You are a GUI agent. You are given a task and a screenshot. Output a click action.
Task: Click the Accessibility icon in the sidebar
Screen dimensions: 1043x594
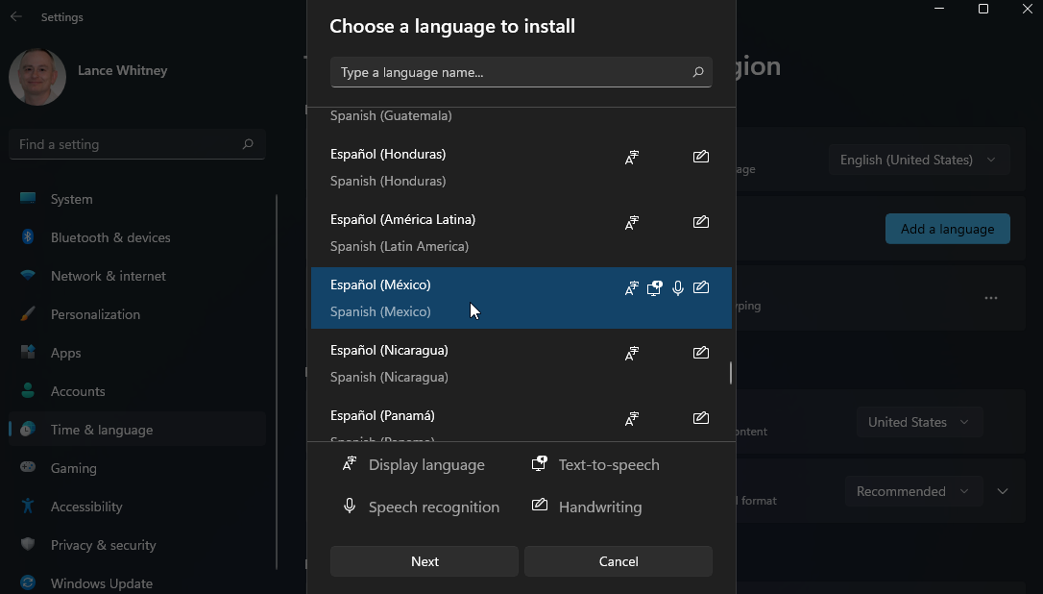pyautogui.click(x=26, y=507)
